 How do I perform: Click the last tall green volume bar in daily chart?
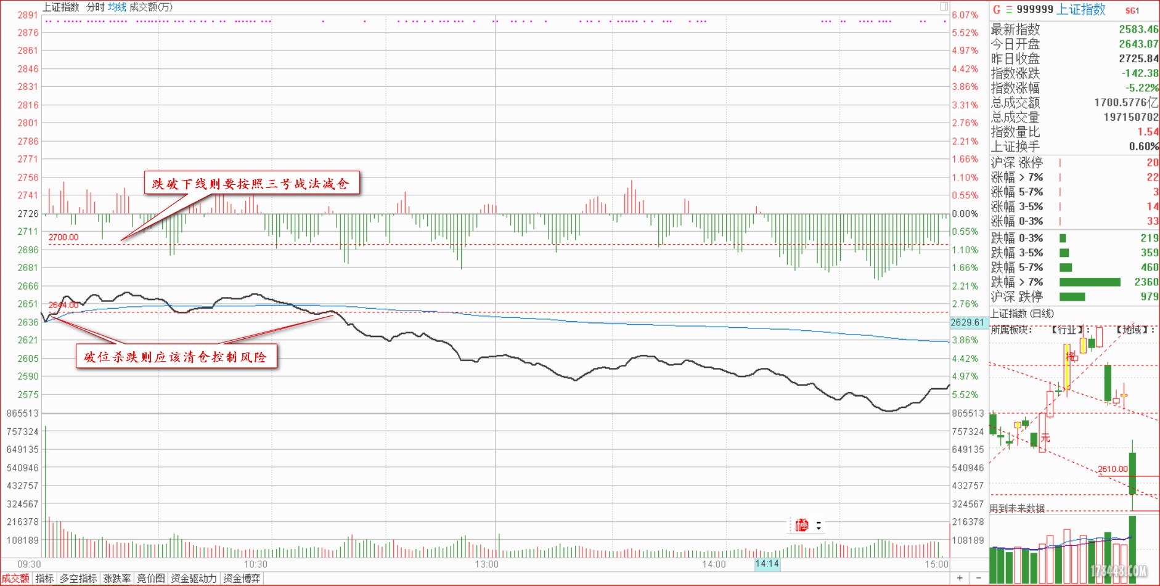[1132, 550]
